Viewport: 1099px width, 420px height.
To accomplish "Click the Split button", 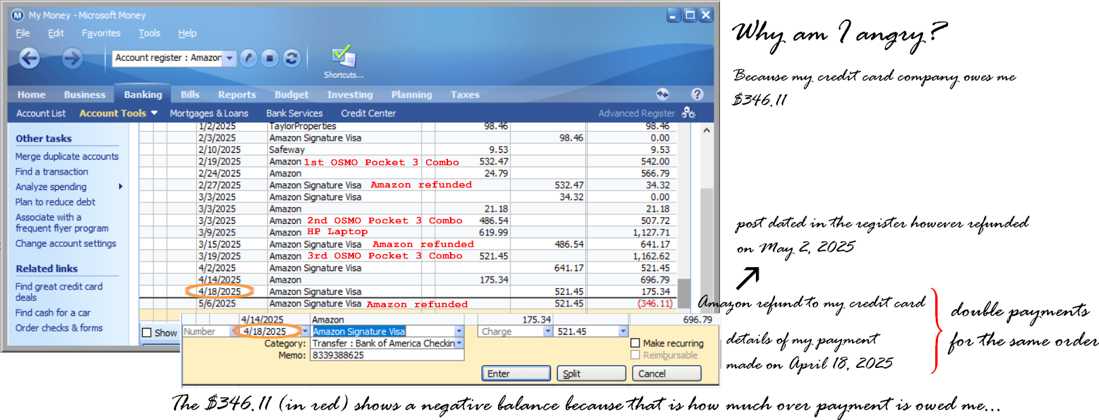I will (591, 373).
